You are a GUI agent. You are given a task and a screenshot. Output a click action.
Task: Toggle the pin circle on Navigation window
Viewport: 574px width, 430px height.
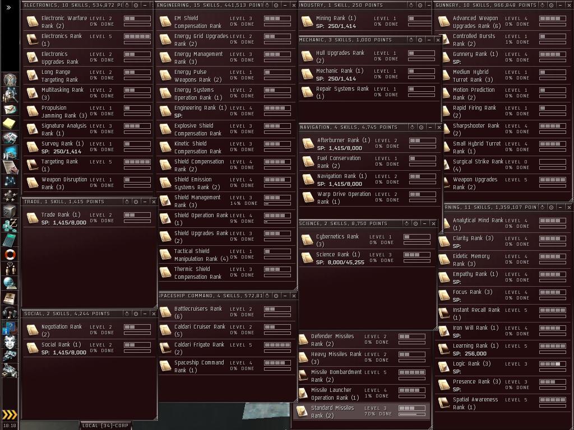[421, 127]
